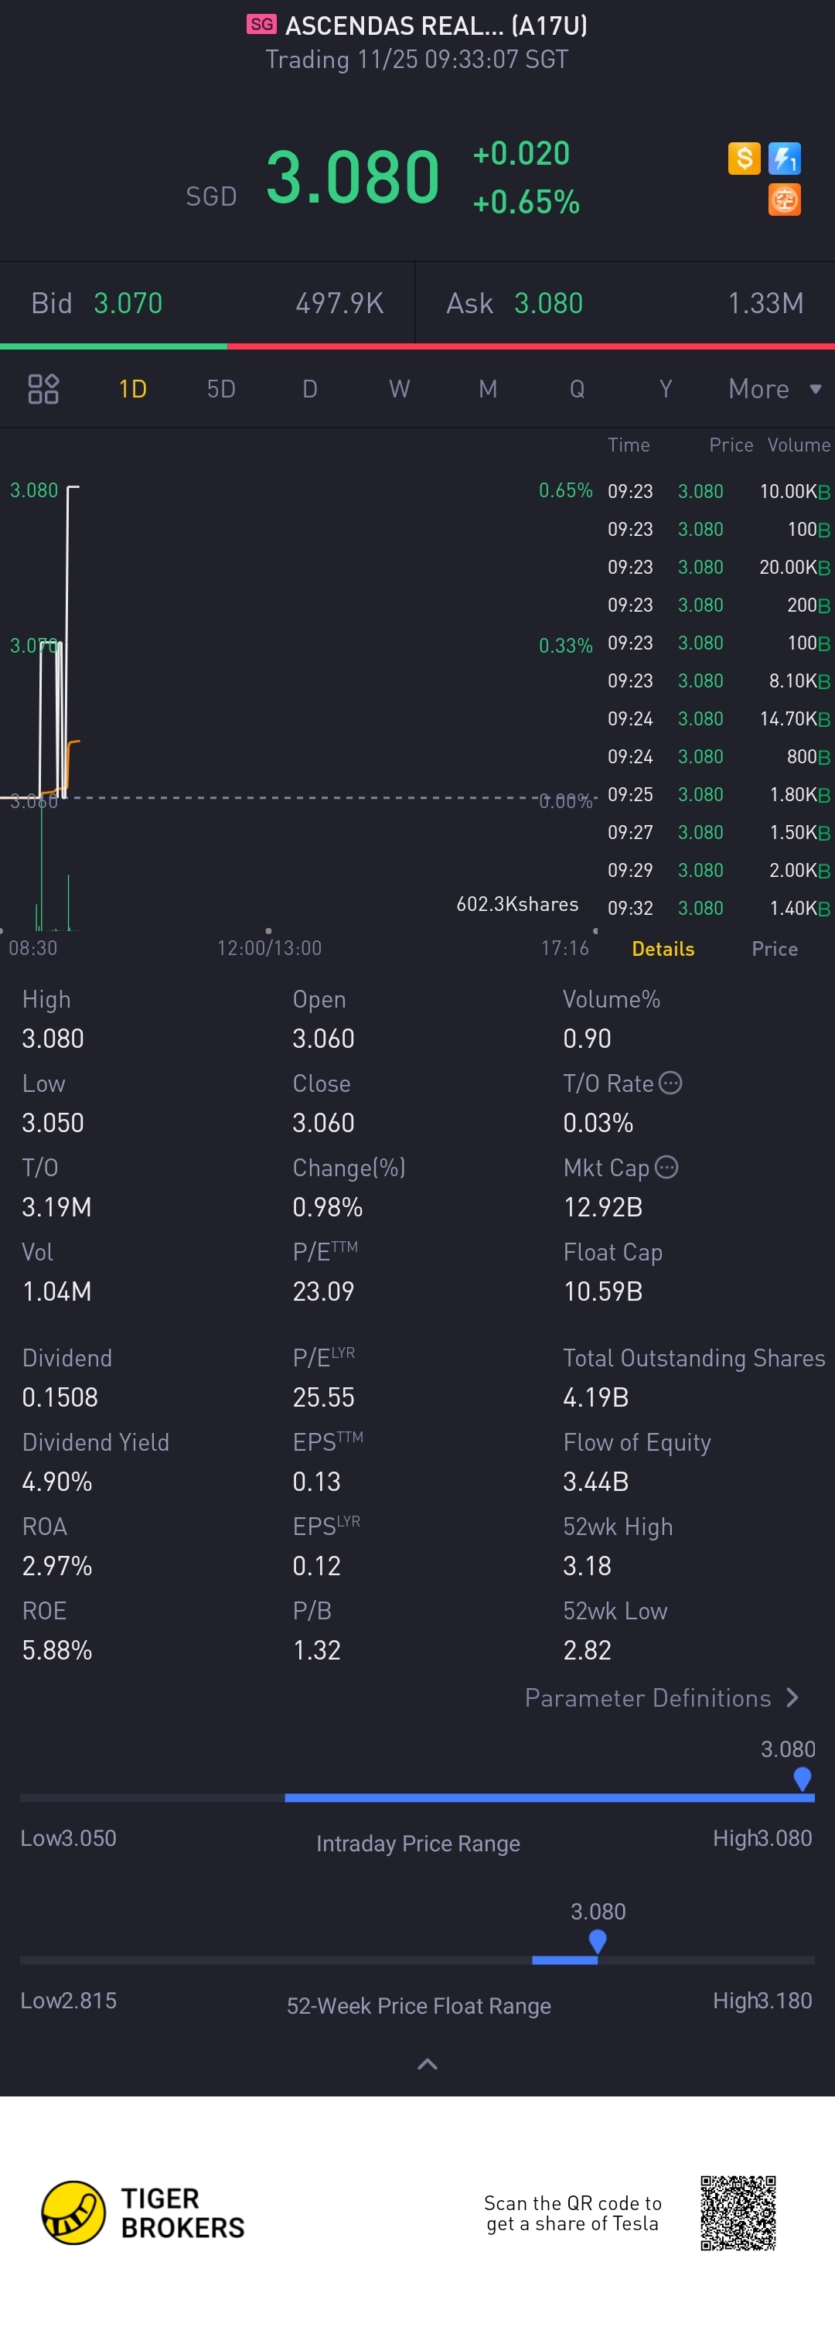The height and width of the screenshot is (2330, 835).
Task: Select the 09:24 trade of 800
Action: coord(718,756)
